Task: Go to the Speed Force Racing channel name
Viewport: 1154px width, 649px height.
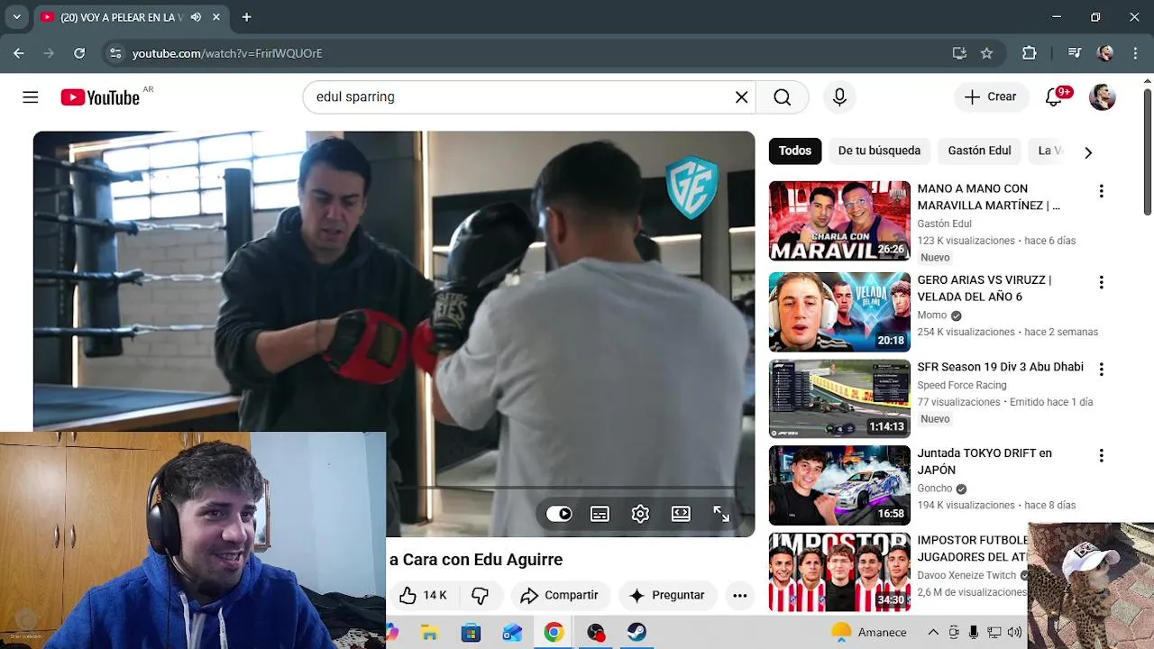Action: [961, 385]
